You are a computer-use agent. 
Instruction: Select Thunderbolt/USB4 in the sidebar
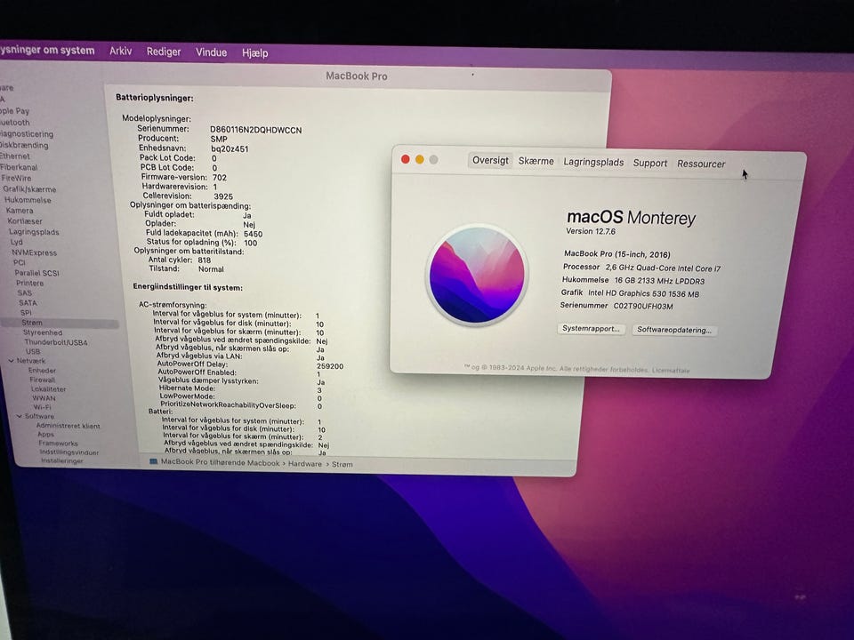[55, 342]
